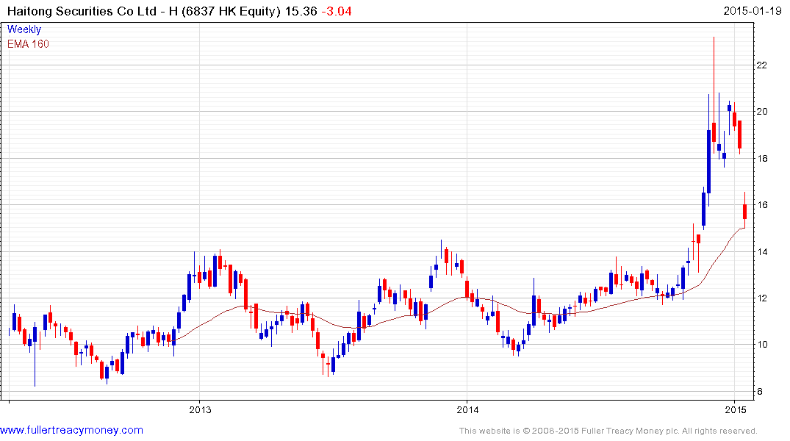790x441 pixels.
Task: Click the 16 price axis label
Action: tap(762, 204)
